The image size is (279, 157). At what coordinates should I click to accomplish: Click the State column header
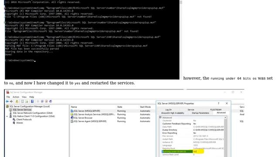(x=120, y=107)
